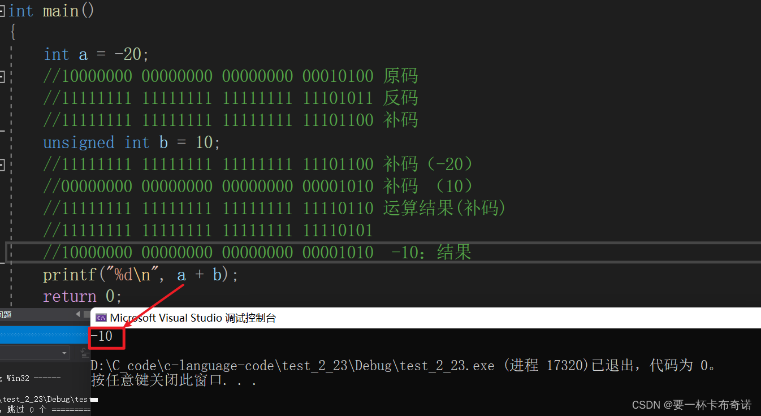The width and height of the screenshot is (761, 416).
Task: Click the console window icon in title bar
Action: [x=101, y=318]
